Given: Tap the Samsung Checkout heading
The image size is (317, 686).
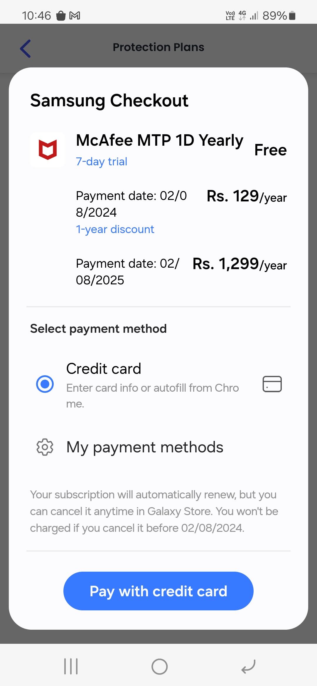Looking at the screenshot, I should [x=109, y=101].
